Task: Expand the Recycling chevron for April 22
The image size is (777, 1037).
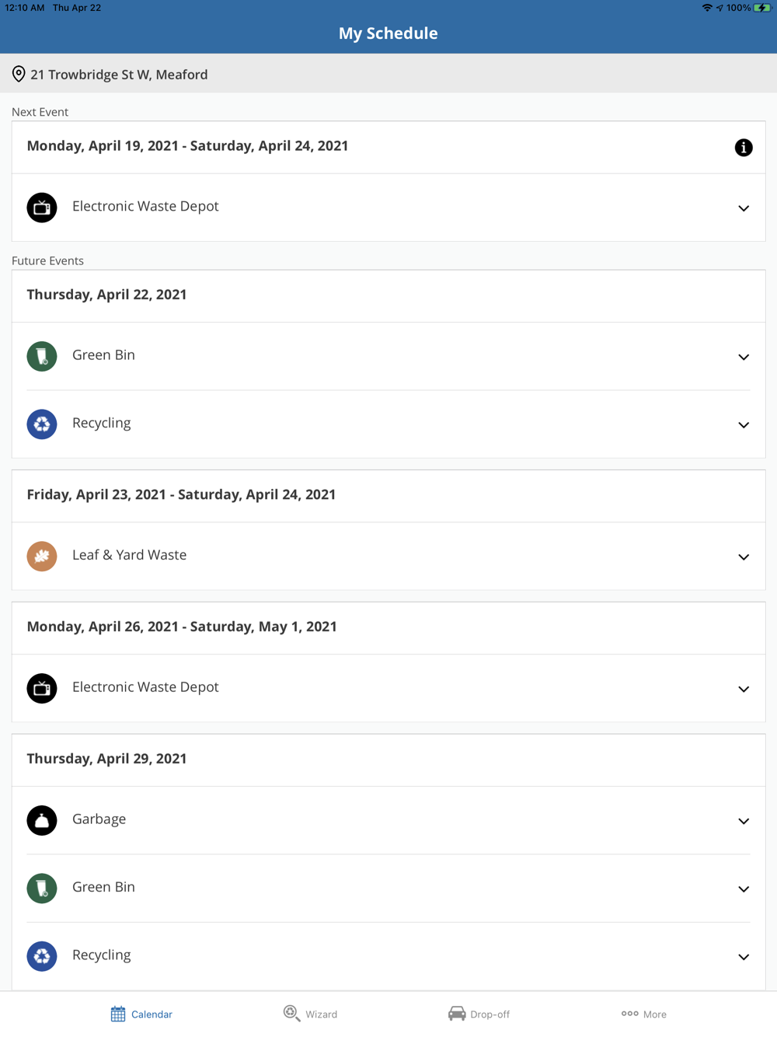Action: tap(744, 425)
